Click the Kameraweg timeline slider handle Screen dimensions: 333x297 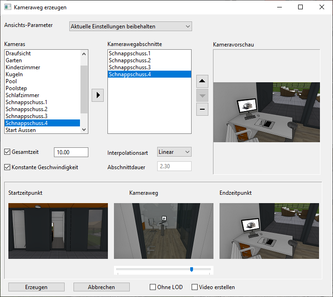192,269
